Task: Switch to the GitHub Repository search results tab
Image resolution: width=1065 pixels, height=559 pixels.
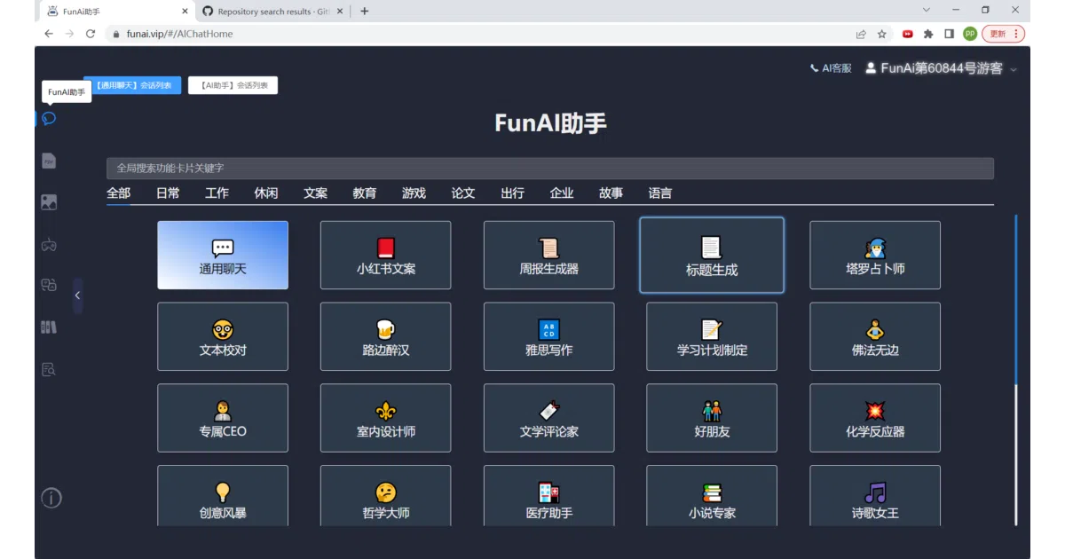Action: point(271,12)
